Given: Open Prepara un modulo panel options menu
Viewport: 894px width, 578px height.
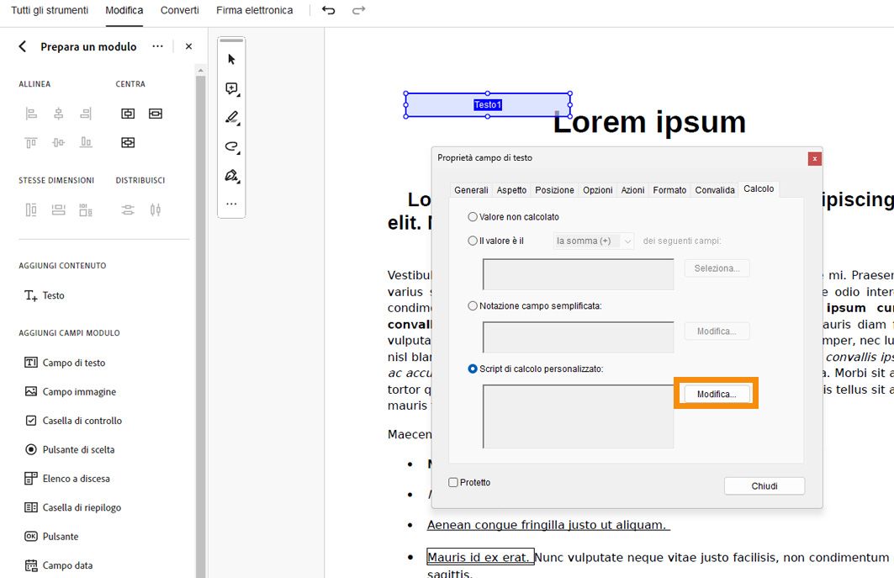Looking at the screenshot, I should (x=157, y=46).
